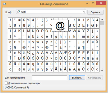Open the Шрифт font dropdown showing Arial
108x93 pixels.
point(51,12)
